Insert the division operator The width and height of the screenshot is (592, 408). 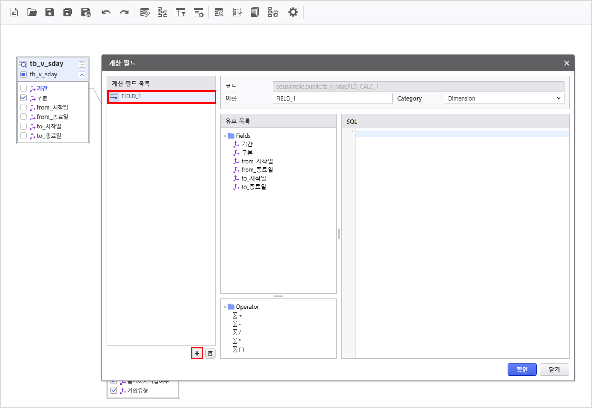point(237,333)
